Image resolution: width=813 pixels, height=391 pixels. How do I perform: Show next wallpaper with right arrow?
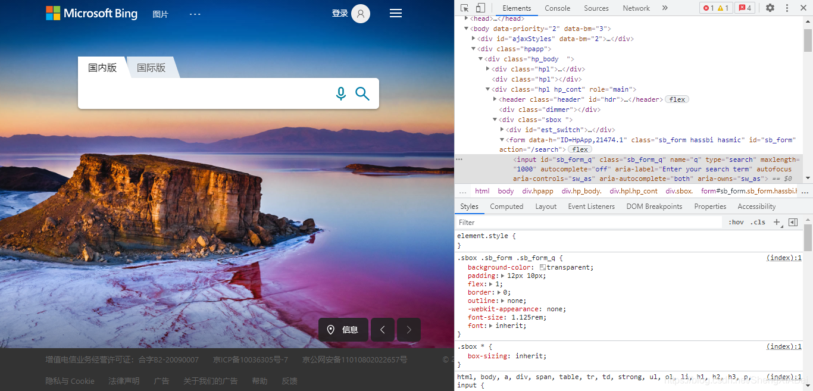[409, 330]
